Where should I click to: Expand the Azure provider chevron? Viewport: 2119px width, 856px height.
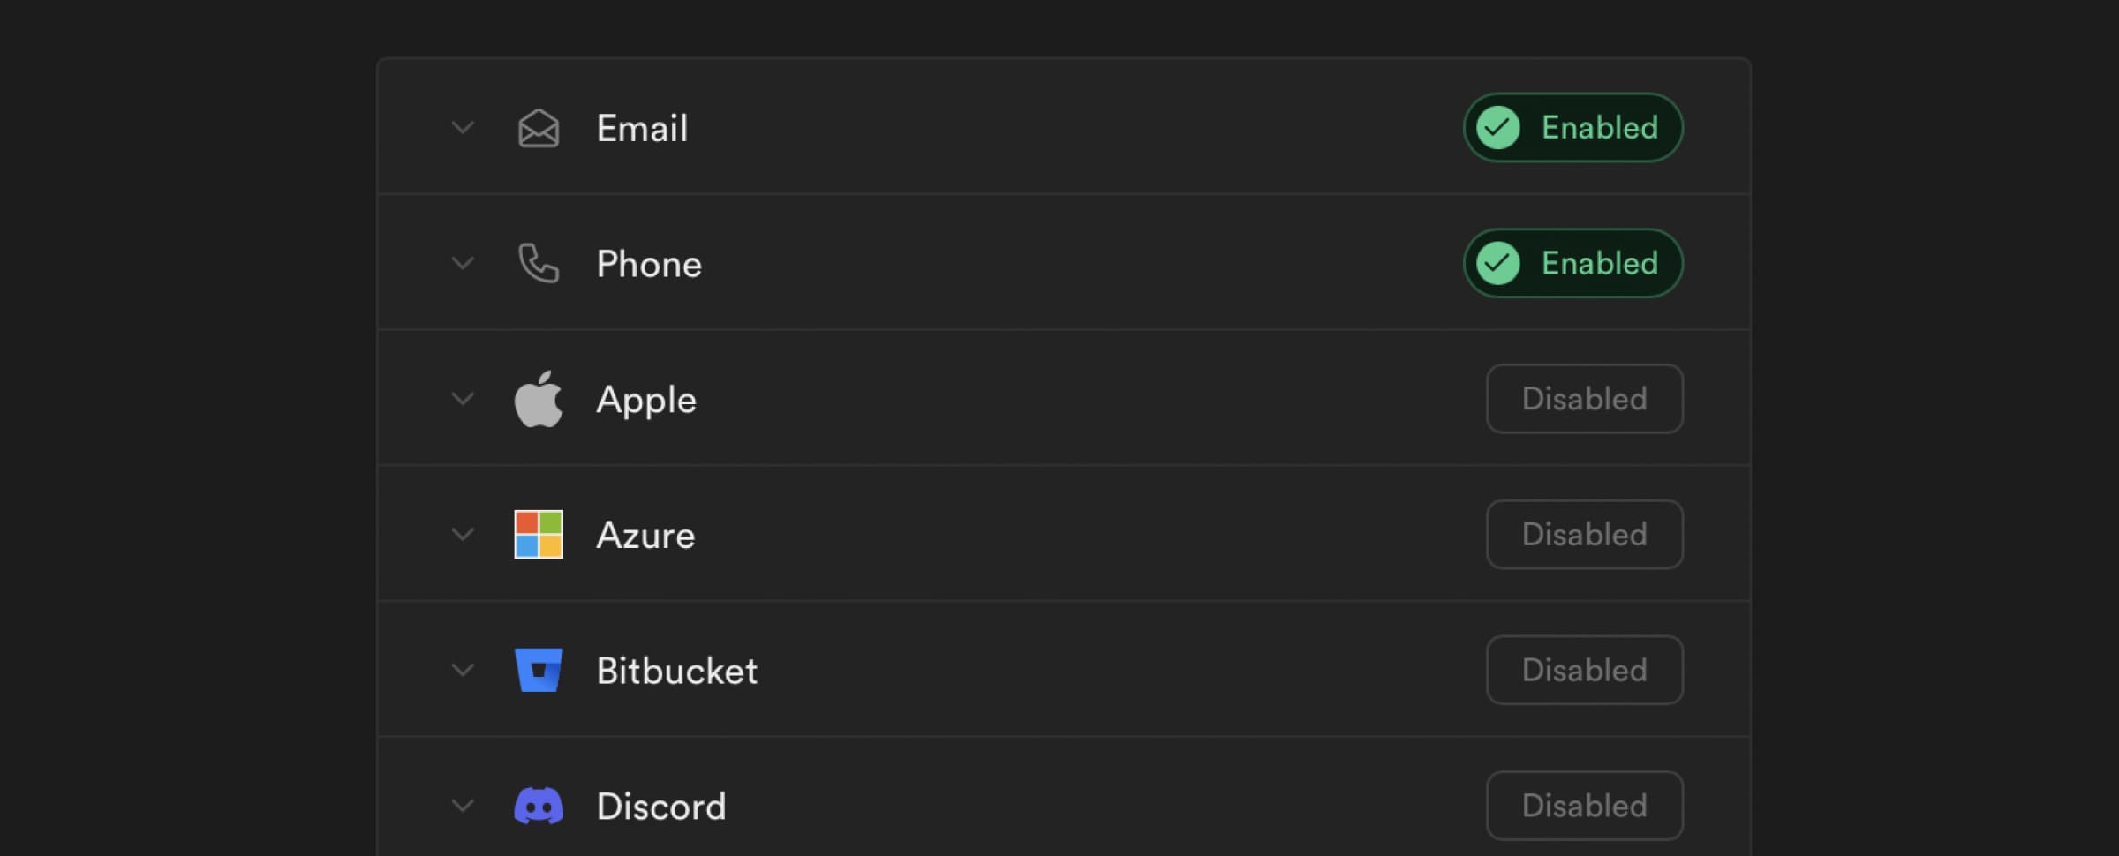(463, 535)
